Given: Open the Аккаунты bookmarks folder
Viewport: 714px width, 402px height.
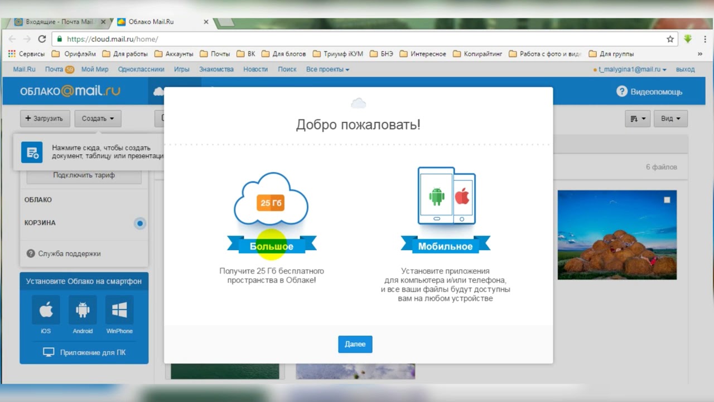Looking at the screenshot, I should pos(174,54).
